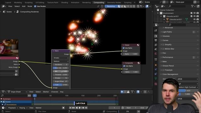Open the Medium quality dropdown in Glare node

coord(61,61)
